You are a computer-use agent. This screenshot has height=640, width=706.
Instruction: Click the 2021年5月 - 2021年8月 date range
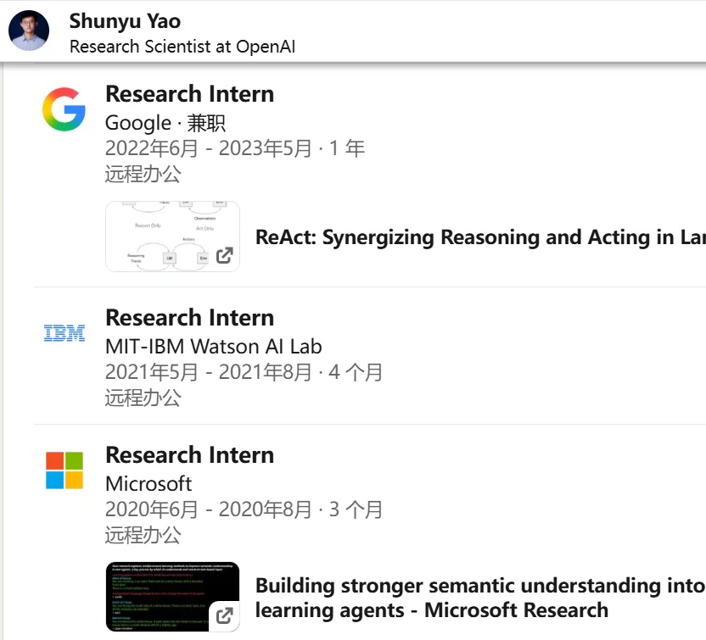tap(209, 372)
